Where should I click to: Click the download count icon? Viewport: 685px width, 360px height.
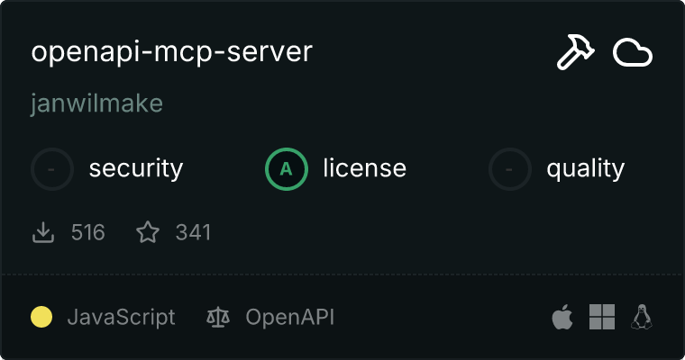click(x=42, y=233)
